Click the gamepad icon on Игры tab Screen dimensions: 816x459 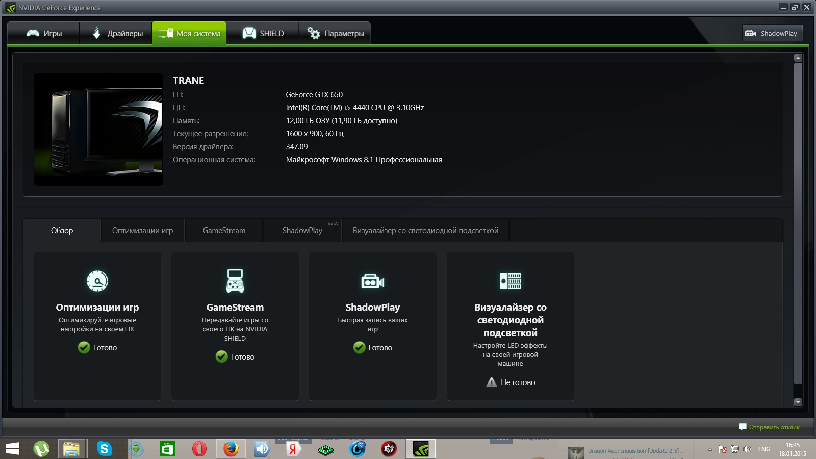pyautogui.click(x=33, y=33)
